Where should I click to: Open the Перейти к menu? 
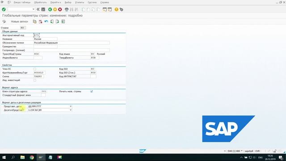coord(55,2)
